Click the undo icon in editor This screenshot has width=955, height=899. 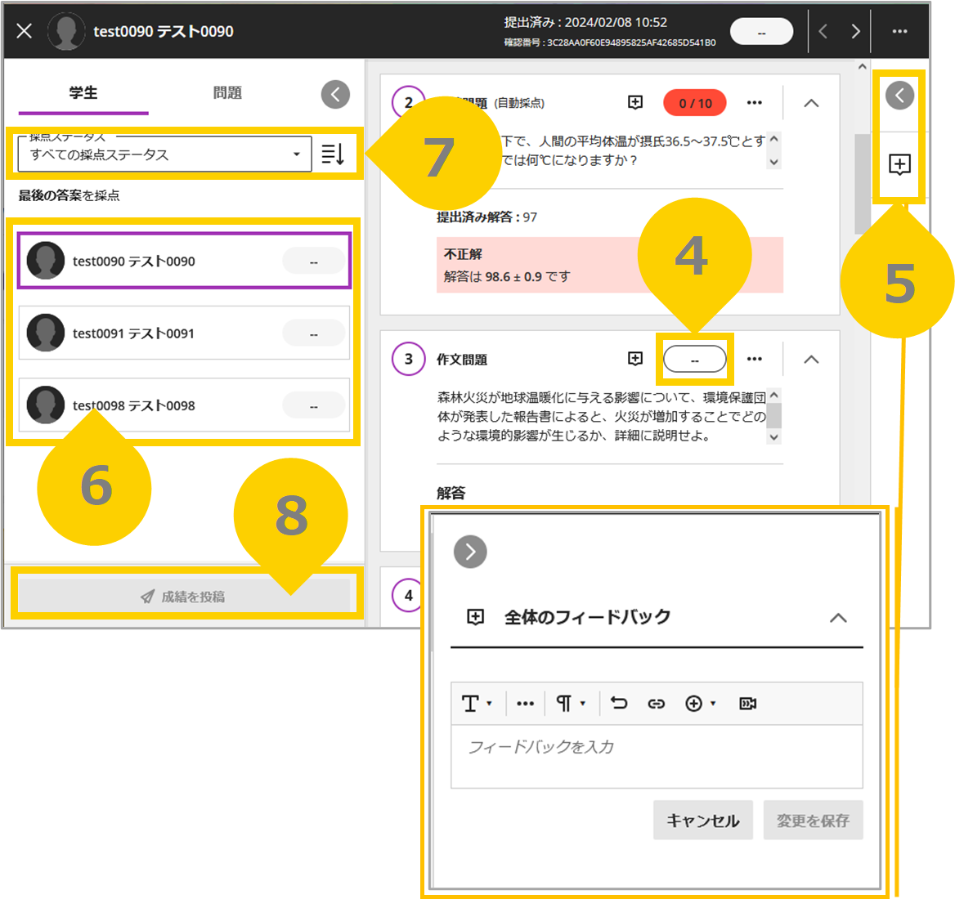click(619, 704)
